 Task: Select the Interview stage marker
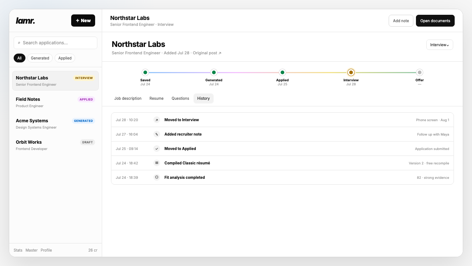click(x=351, y=72)
